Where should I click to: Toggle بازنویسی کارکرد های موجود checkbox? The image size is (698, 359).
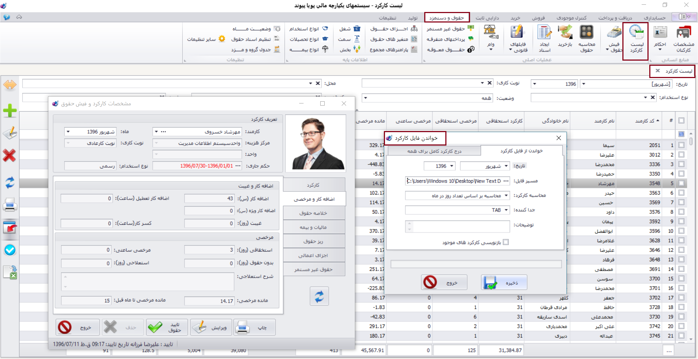point(506,242)
